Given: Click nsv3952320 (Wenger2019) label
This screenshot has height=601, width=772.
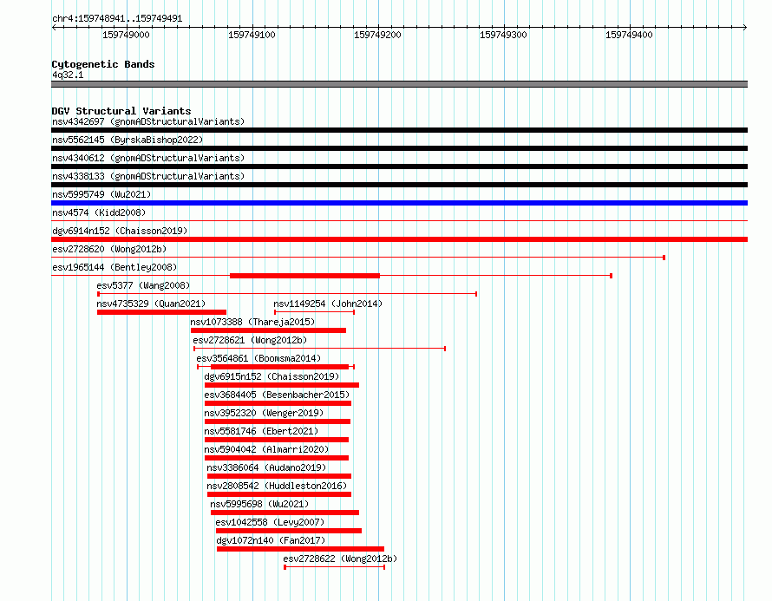Looking at the screenshot, I should click(x=264, y=413).
